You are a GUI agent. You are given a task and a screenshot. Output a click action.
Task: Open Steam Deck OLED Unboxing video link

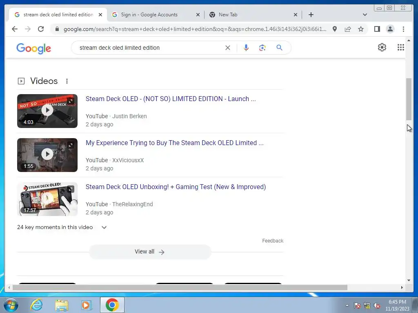tap(176, 187)
